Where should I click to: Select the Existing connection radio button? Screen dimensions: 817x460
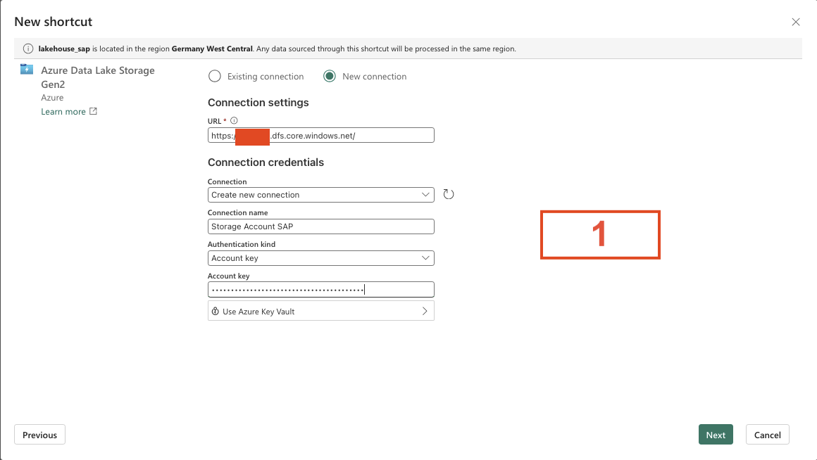click(x=215, y=76)
